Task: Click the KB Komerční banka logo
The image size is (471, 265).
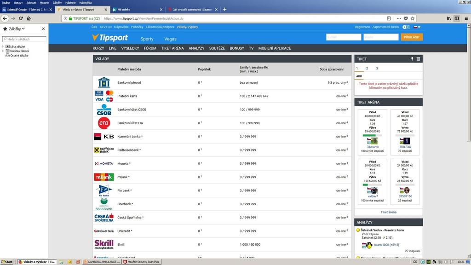Action: (x=104, y=136)
